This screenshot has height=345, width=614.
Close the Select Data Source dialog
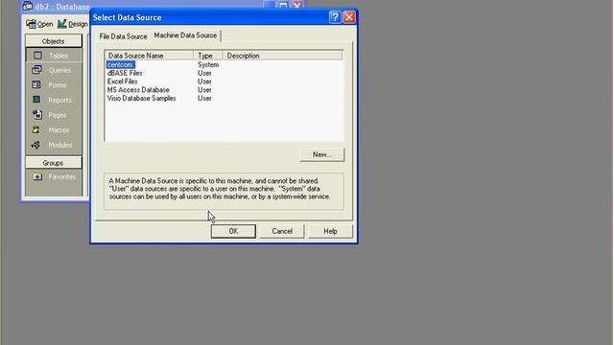pos(349,17)
